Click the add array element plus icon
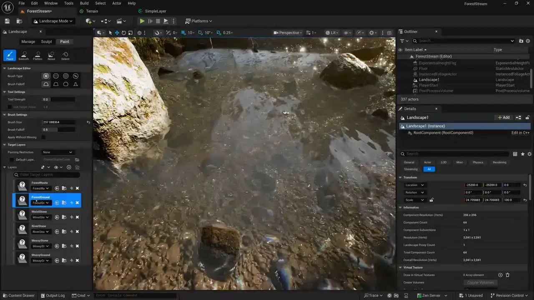Image resolution: width=534 pixels, height=300 pixels. click(x=500, y=275)
